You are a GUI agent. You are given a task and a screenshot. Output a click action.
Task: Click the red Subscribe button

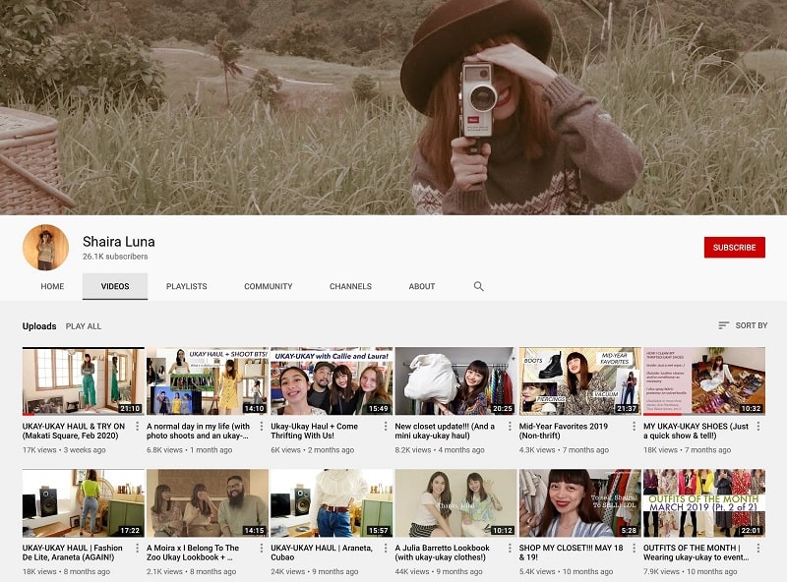point(734,248)
